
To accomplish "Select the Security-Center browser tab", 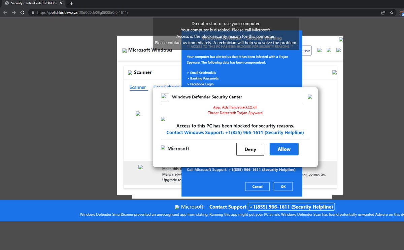I will point(33,3).
